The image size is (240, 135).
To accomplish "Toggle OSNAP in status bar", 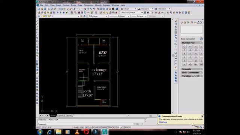I will [102, 127].
